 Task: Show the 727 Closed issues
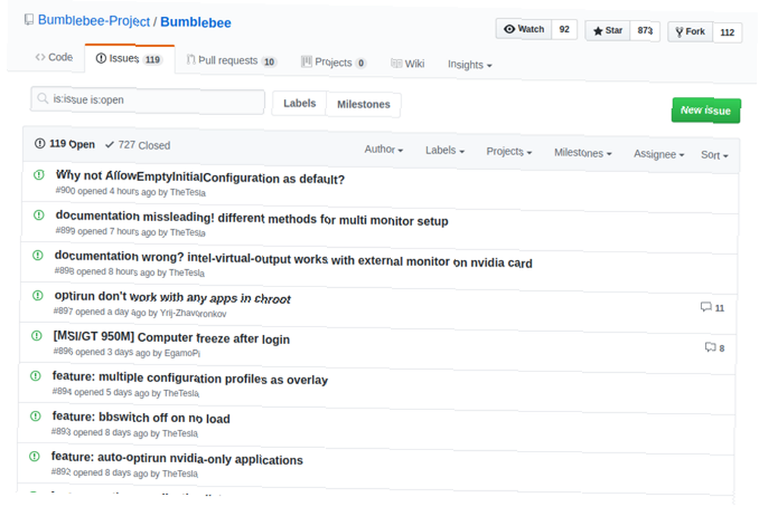click(x=138, y=145)
